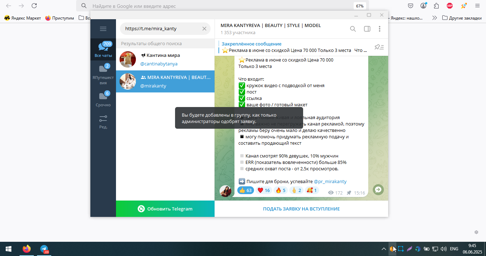The image size is (486, 256).
Task: Open the Firefox account icon
Action: 423,6
